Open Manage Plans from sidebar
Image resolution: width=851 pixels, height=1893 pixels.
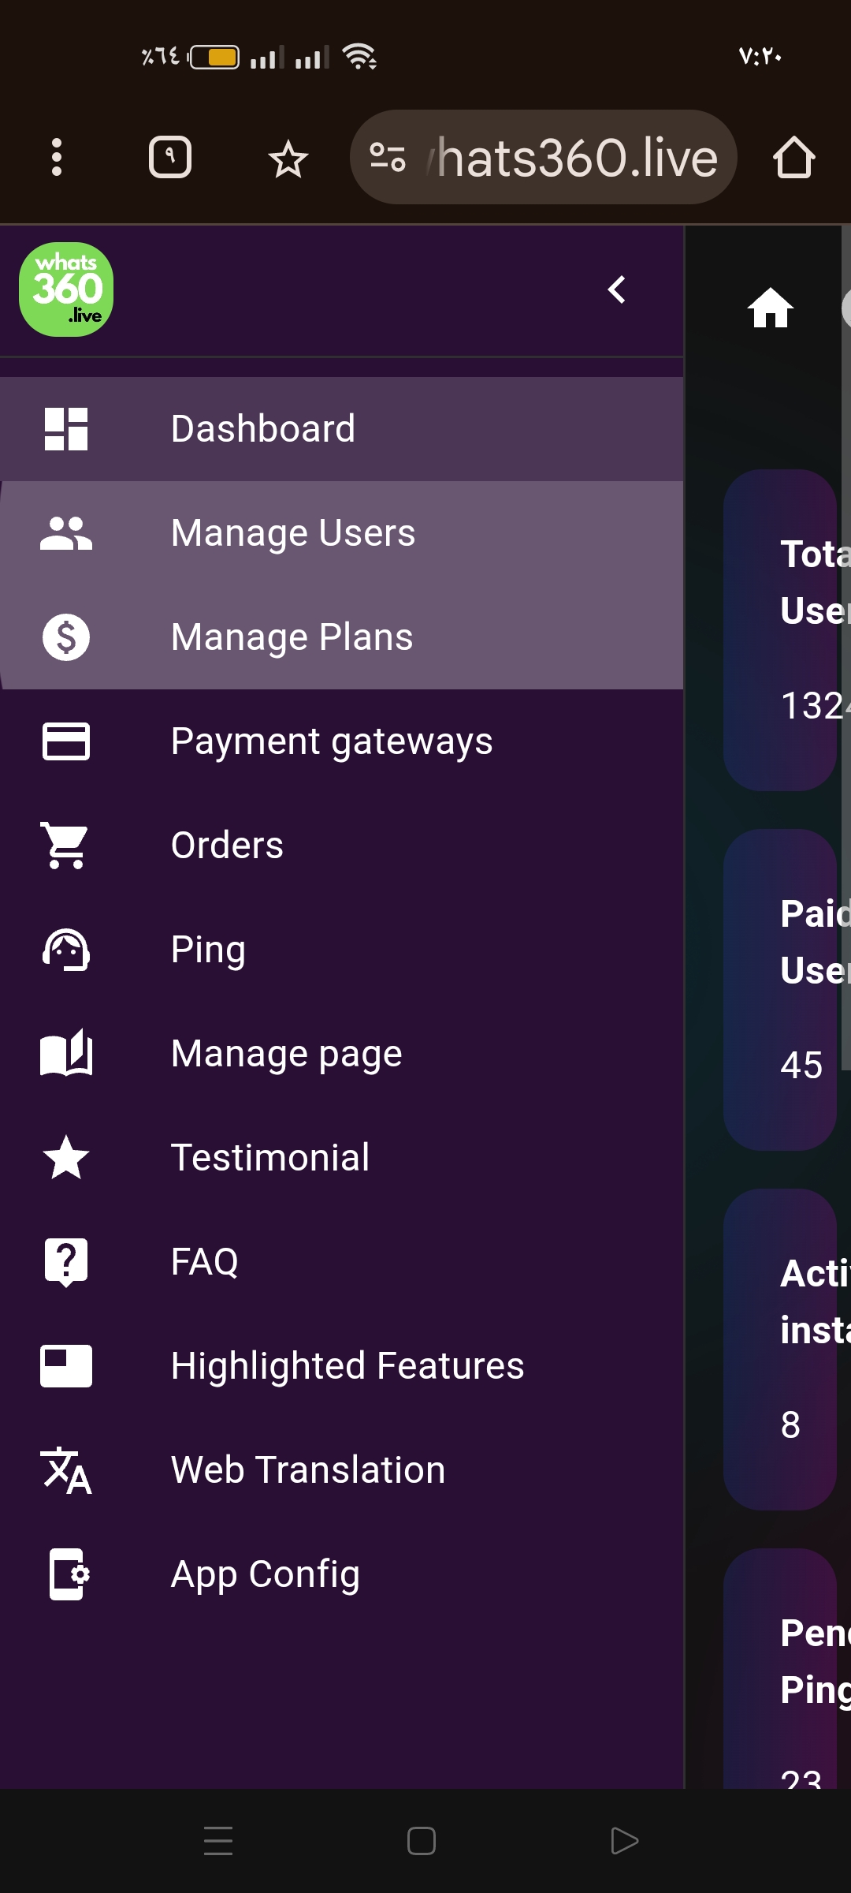point(292,637)
